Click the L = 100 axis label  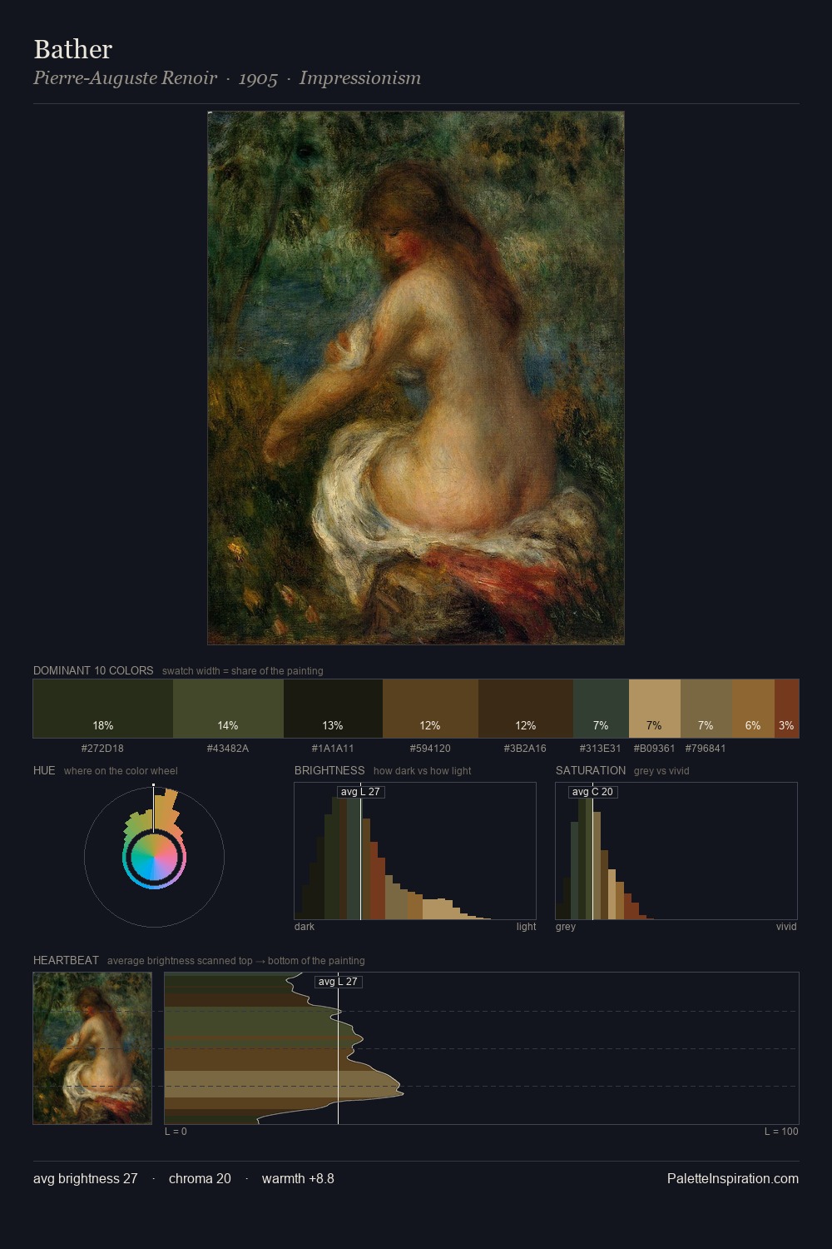[781, 1132]
